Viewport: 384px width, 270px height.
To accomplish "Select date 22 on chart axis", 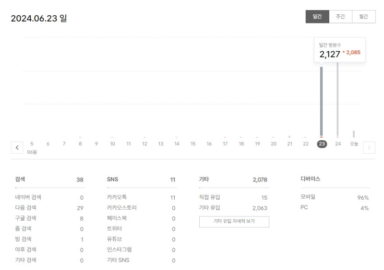I will [x=306, y=144].
